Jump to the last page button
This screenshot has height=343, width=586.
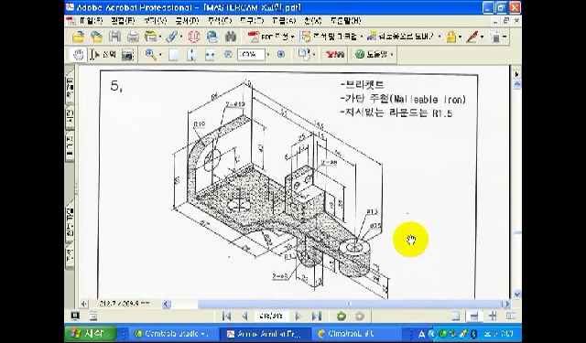316,316
